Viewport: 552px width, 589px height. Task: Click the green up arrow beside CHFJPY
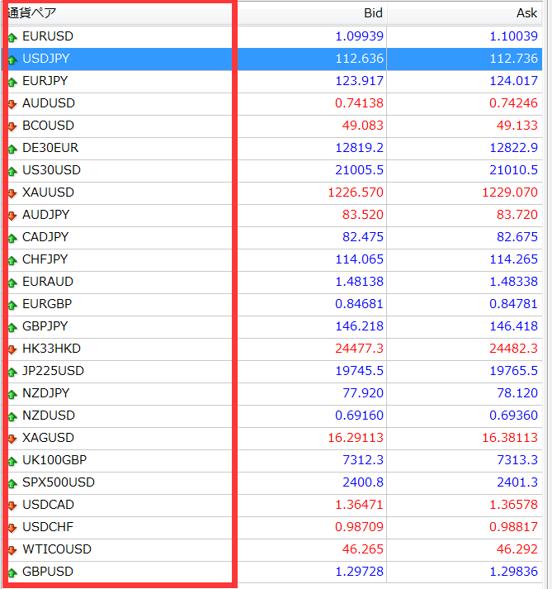coord(12,260)
